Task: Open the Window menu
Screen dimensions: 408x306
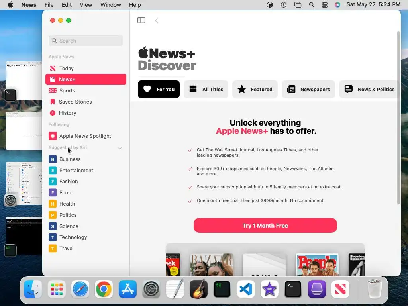Action: (111, 5)
